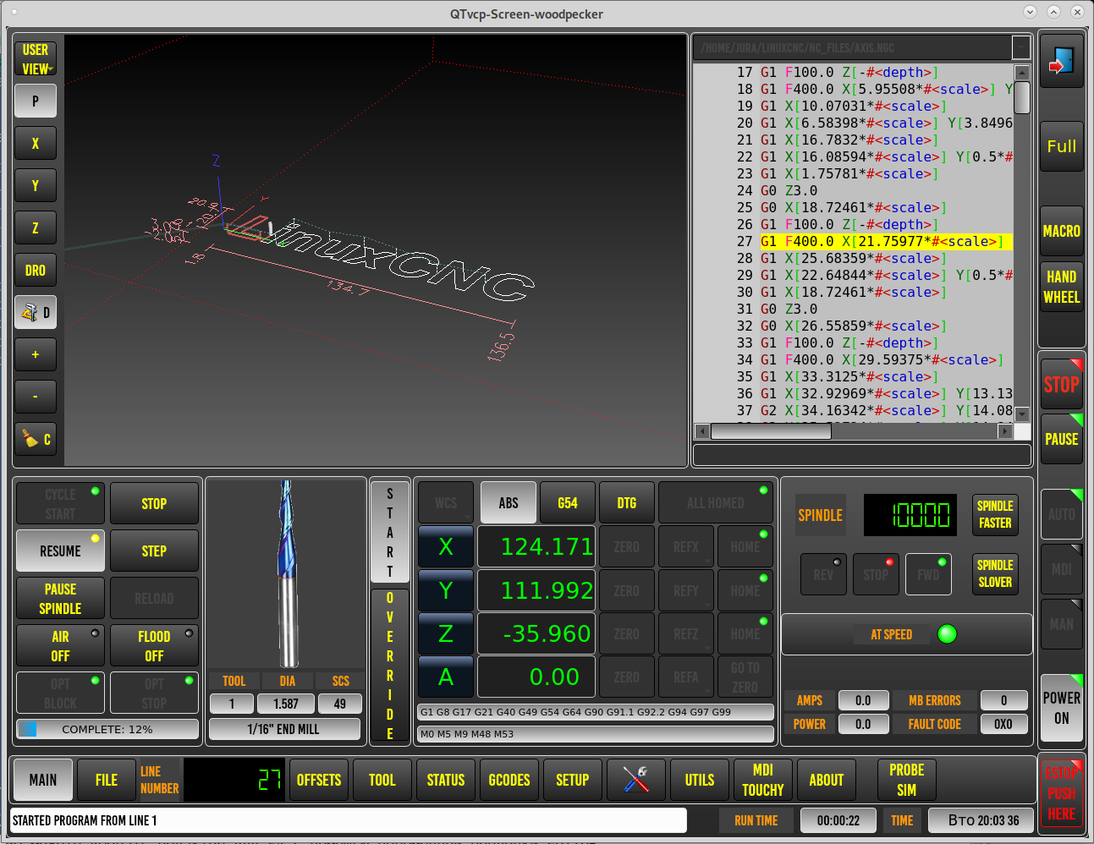Open the REFZ dropdown menu
Screen dimensions: 1094x844
(x=686, y=633)
